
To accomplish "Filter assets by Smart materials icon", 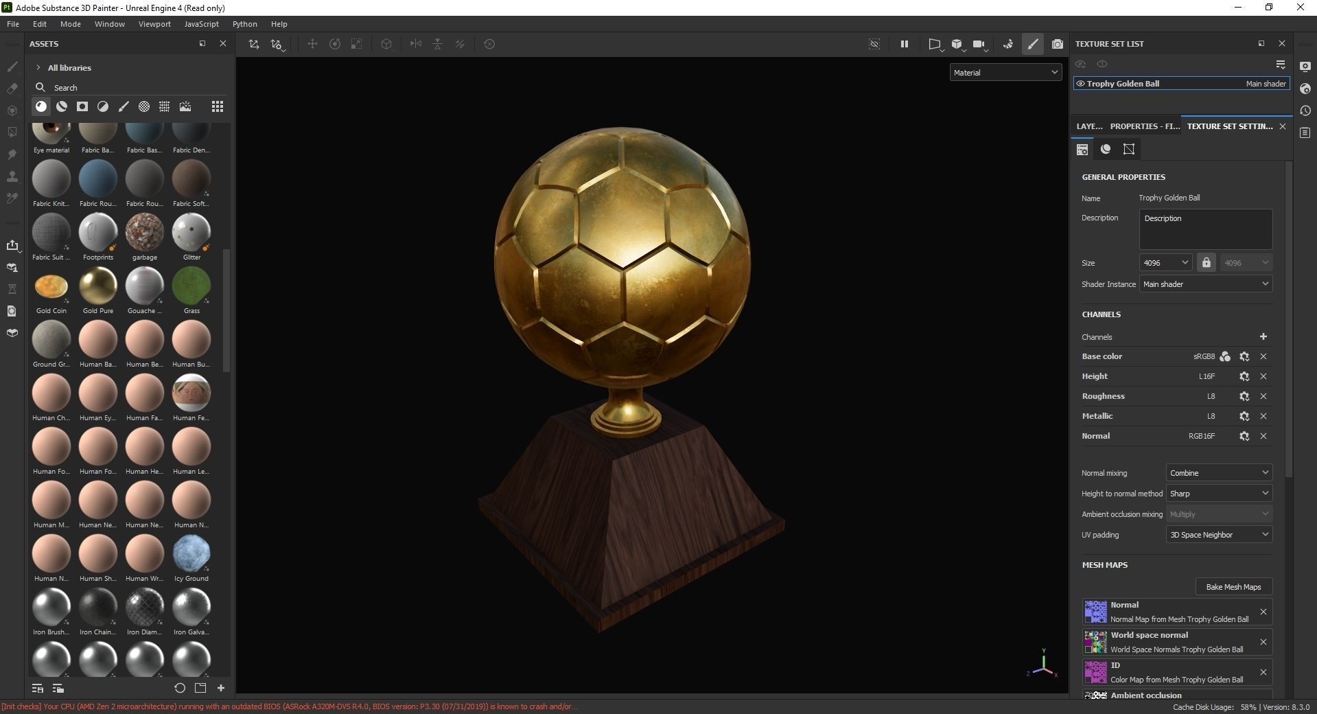I will 62,106.
